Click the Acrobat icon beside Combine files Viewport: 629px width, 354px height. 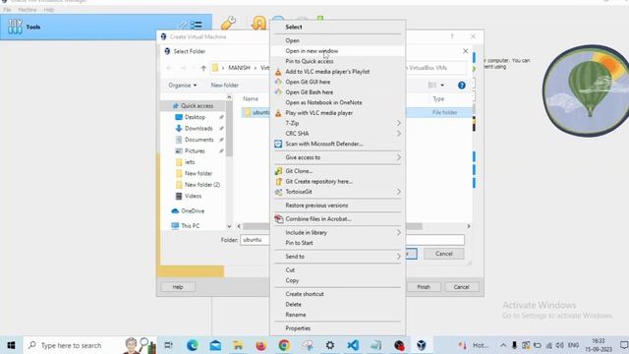tap(278, 218)
